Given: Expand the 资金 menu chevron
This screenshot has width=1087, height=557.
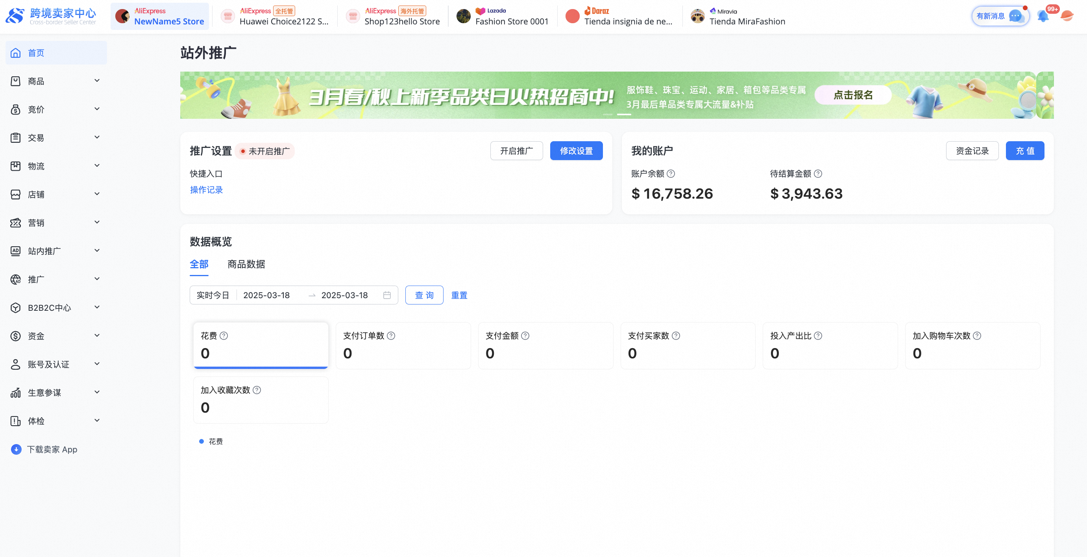Looking at the screenshot, I should [97, 336].
